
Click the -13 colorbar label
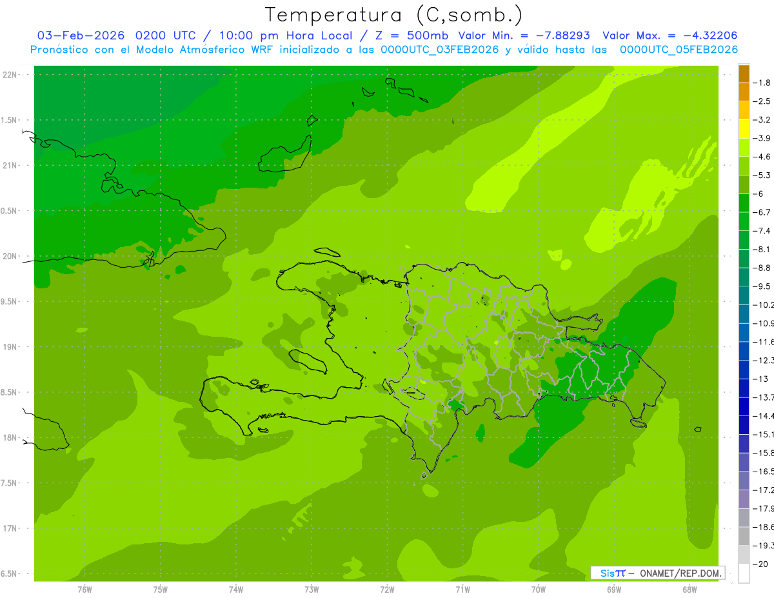762,379
